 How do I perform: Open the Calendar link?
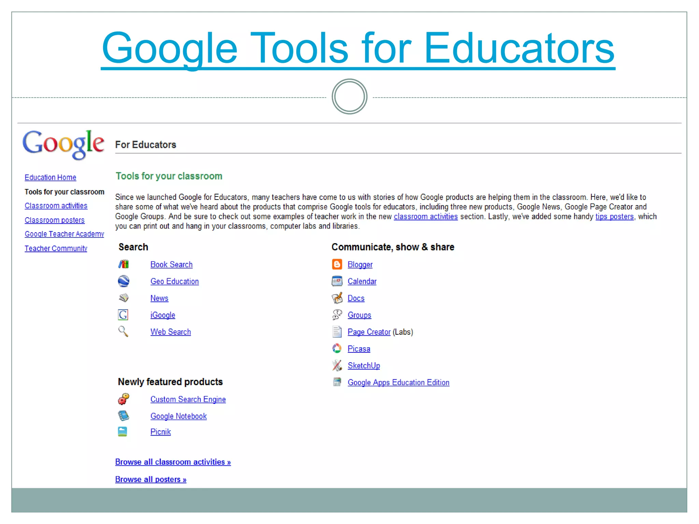tap(362, 281)
